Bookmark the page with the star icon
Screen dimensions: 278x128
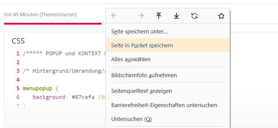tap(221, 16)
